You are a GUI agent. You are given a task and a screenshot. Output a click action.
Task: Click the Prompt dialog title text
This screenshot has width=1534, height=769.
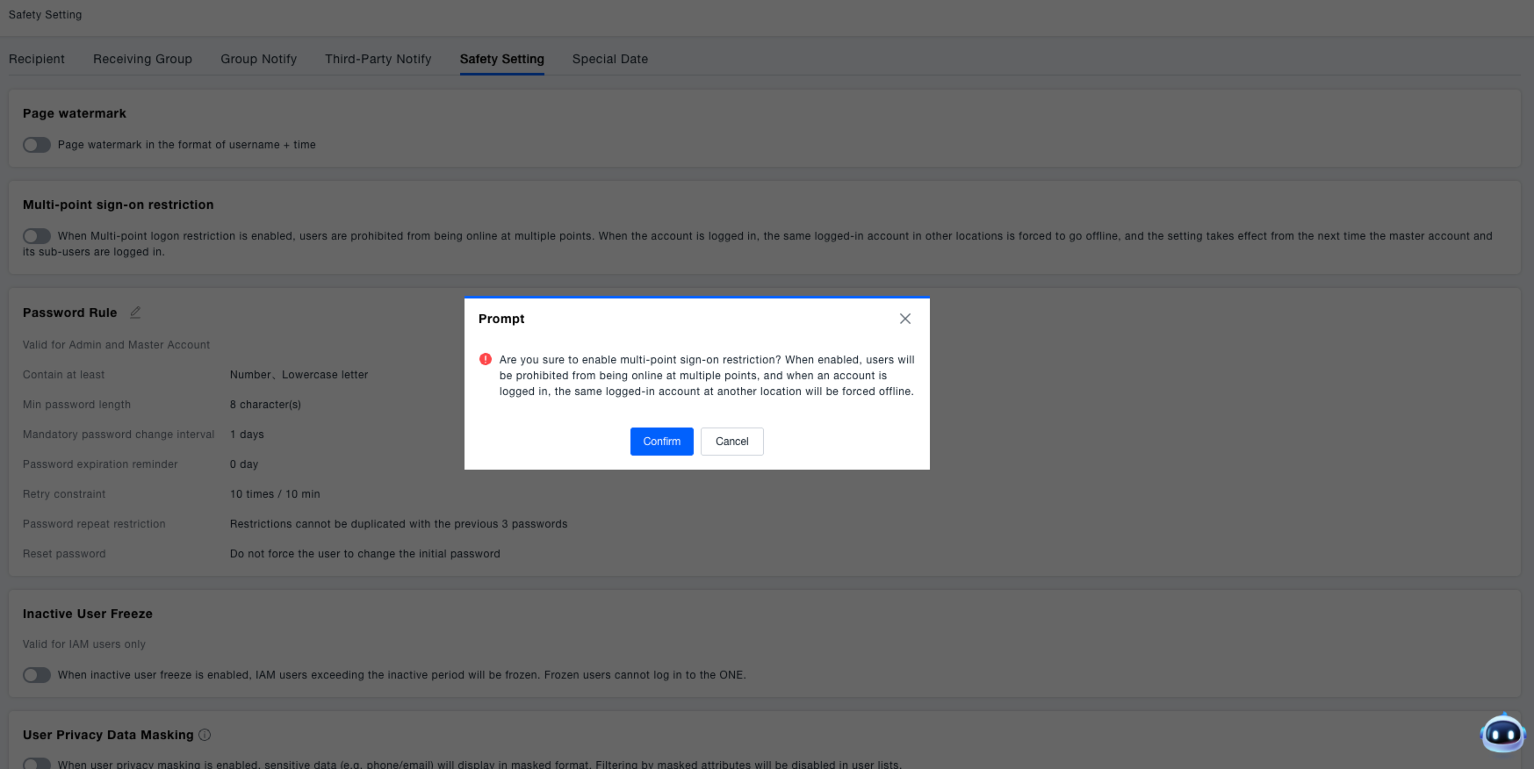501,319
